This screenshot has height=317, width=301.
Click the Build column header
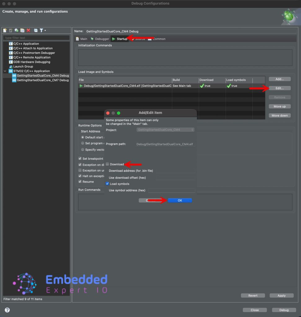pos(185,80)
